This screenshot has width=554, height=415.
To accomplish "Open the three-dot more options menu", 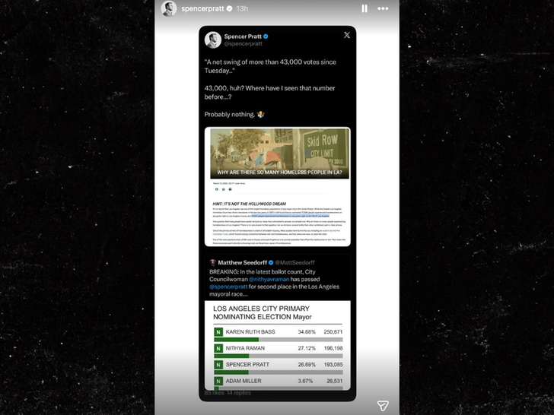I will click(383, 8).
